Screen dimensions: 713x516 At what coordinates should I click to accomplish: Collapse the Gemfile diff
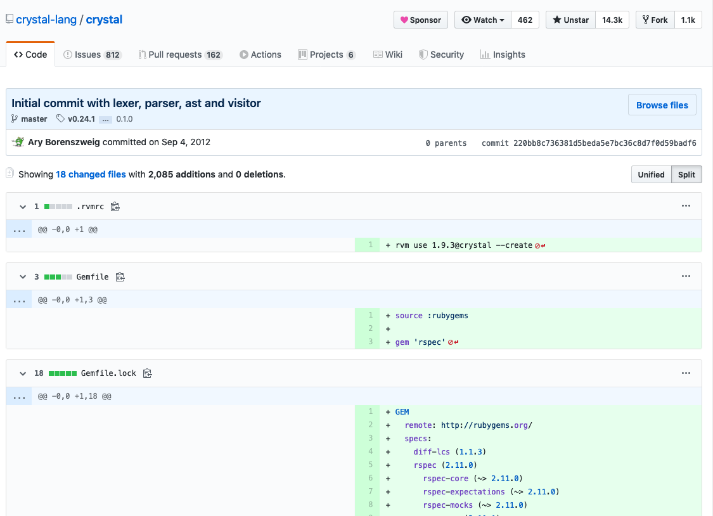pos(23,277)
